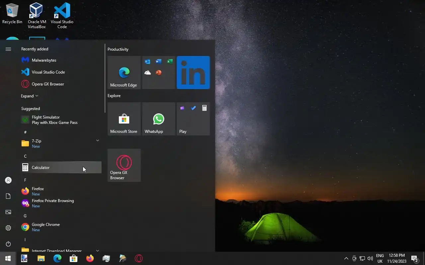Open File Explorer from the taskbar
The width and height of the screenshot is (425, 265).
[41, 258]
